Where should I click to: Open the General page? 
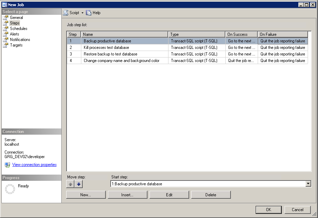click(17, 18)
